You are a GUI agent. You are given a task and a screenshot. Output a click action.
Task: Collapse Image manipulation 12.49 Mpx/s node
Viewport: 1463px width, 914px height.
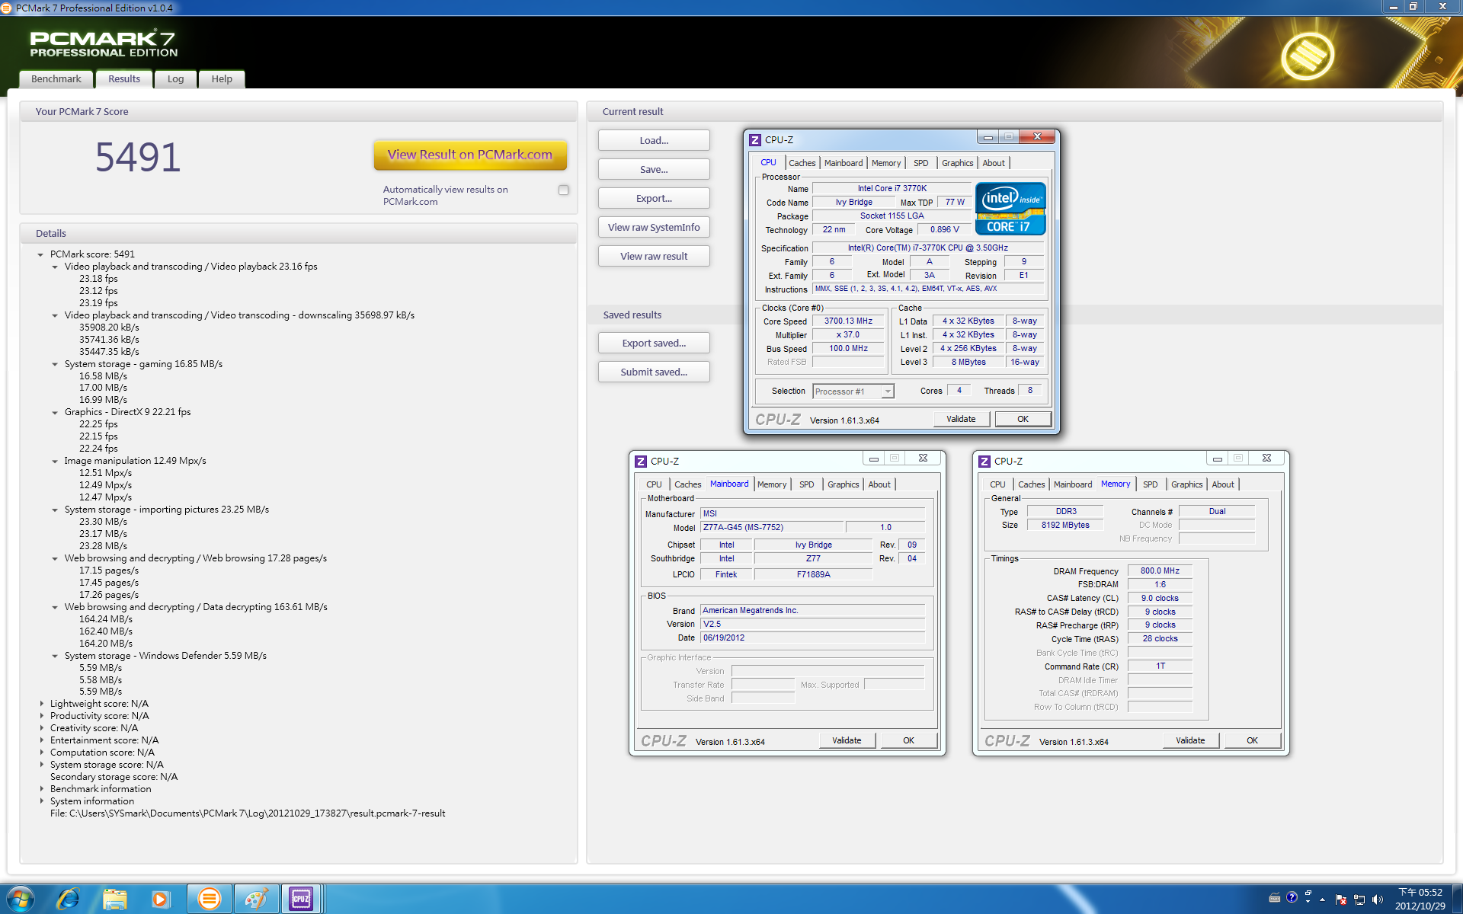coord(55,461)
